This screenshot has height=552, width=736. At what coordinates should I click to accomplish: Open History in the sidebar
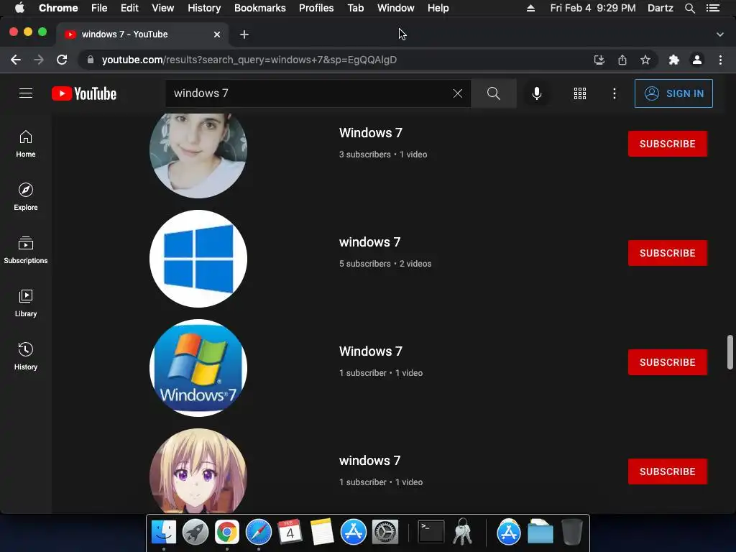tap(26, 356)
